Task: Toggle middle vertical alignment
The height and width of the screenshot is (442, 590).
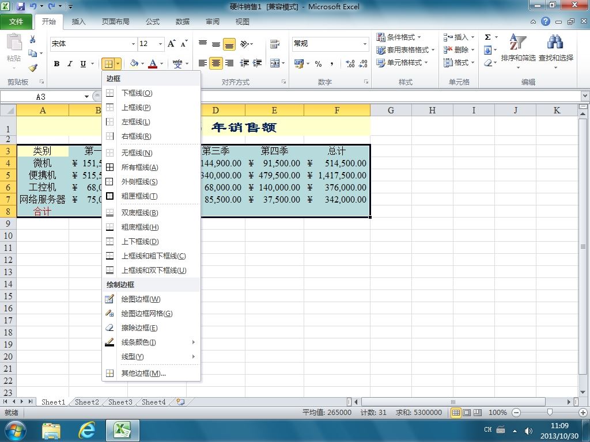Action: coord(216,44)
